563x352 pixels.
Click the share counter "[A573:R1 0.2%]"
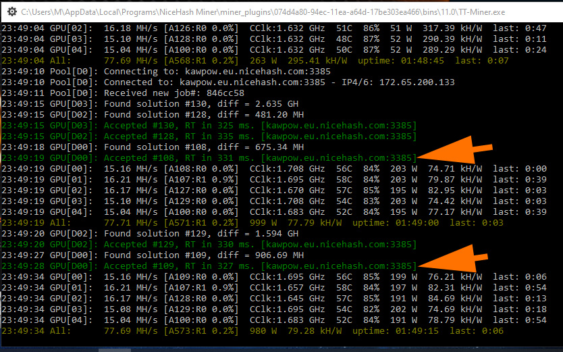(201, 330)
